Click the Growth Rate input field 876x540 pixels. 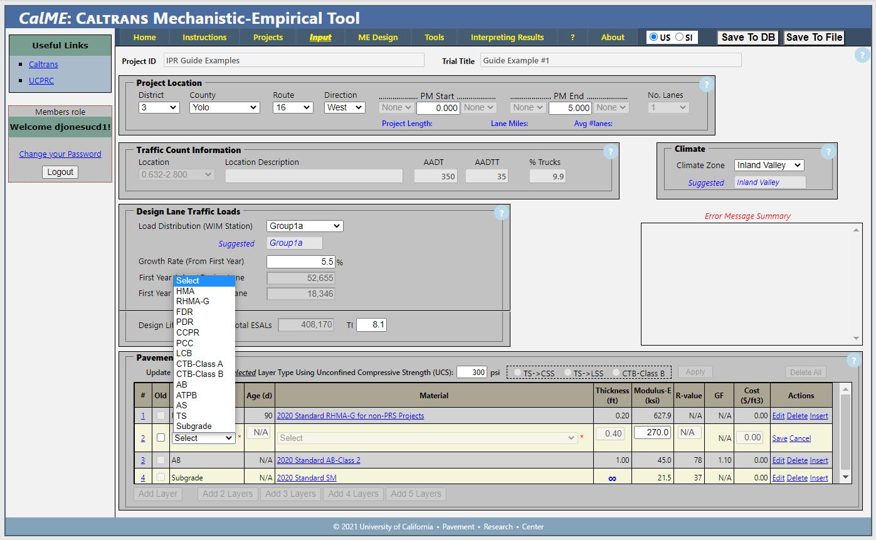coord(301,262)
